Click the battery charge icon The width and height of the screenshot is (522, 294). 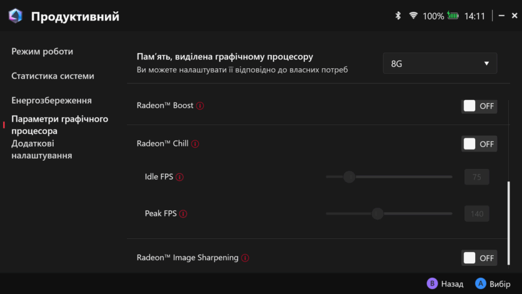tap(453, 16)
